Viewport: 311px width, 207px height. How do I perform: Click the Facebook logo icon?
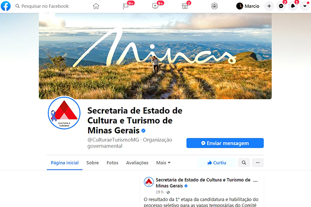[x=6, y=6]
